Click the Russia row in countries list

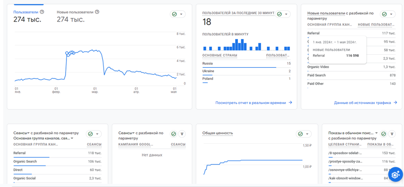tap(246, 64)
